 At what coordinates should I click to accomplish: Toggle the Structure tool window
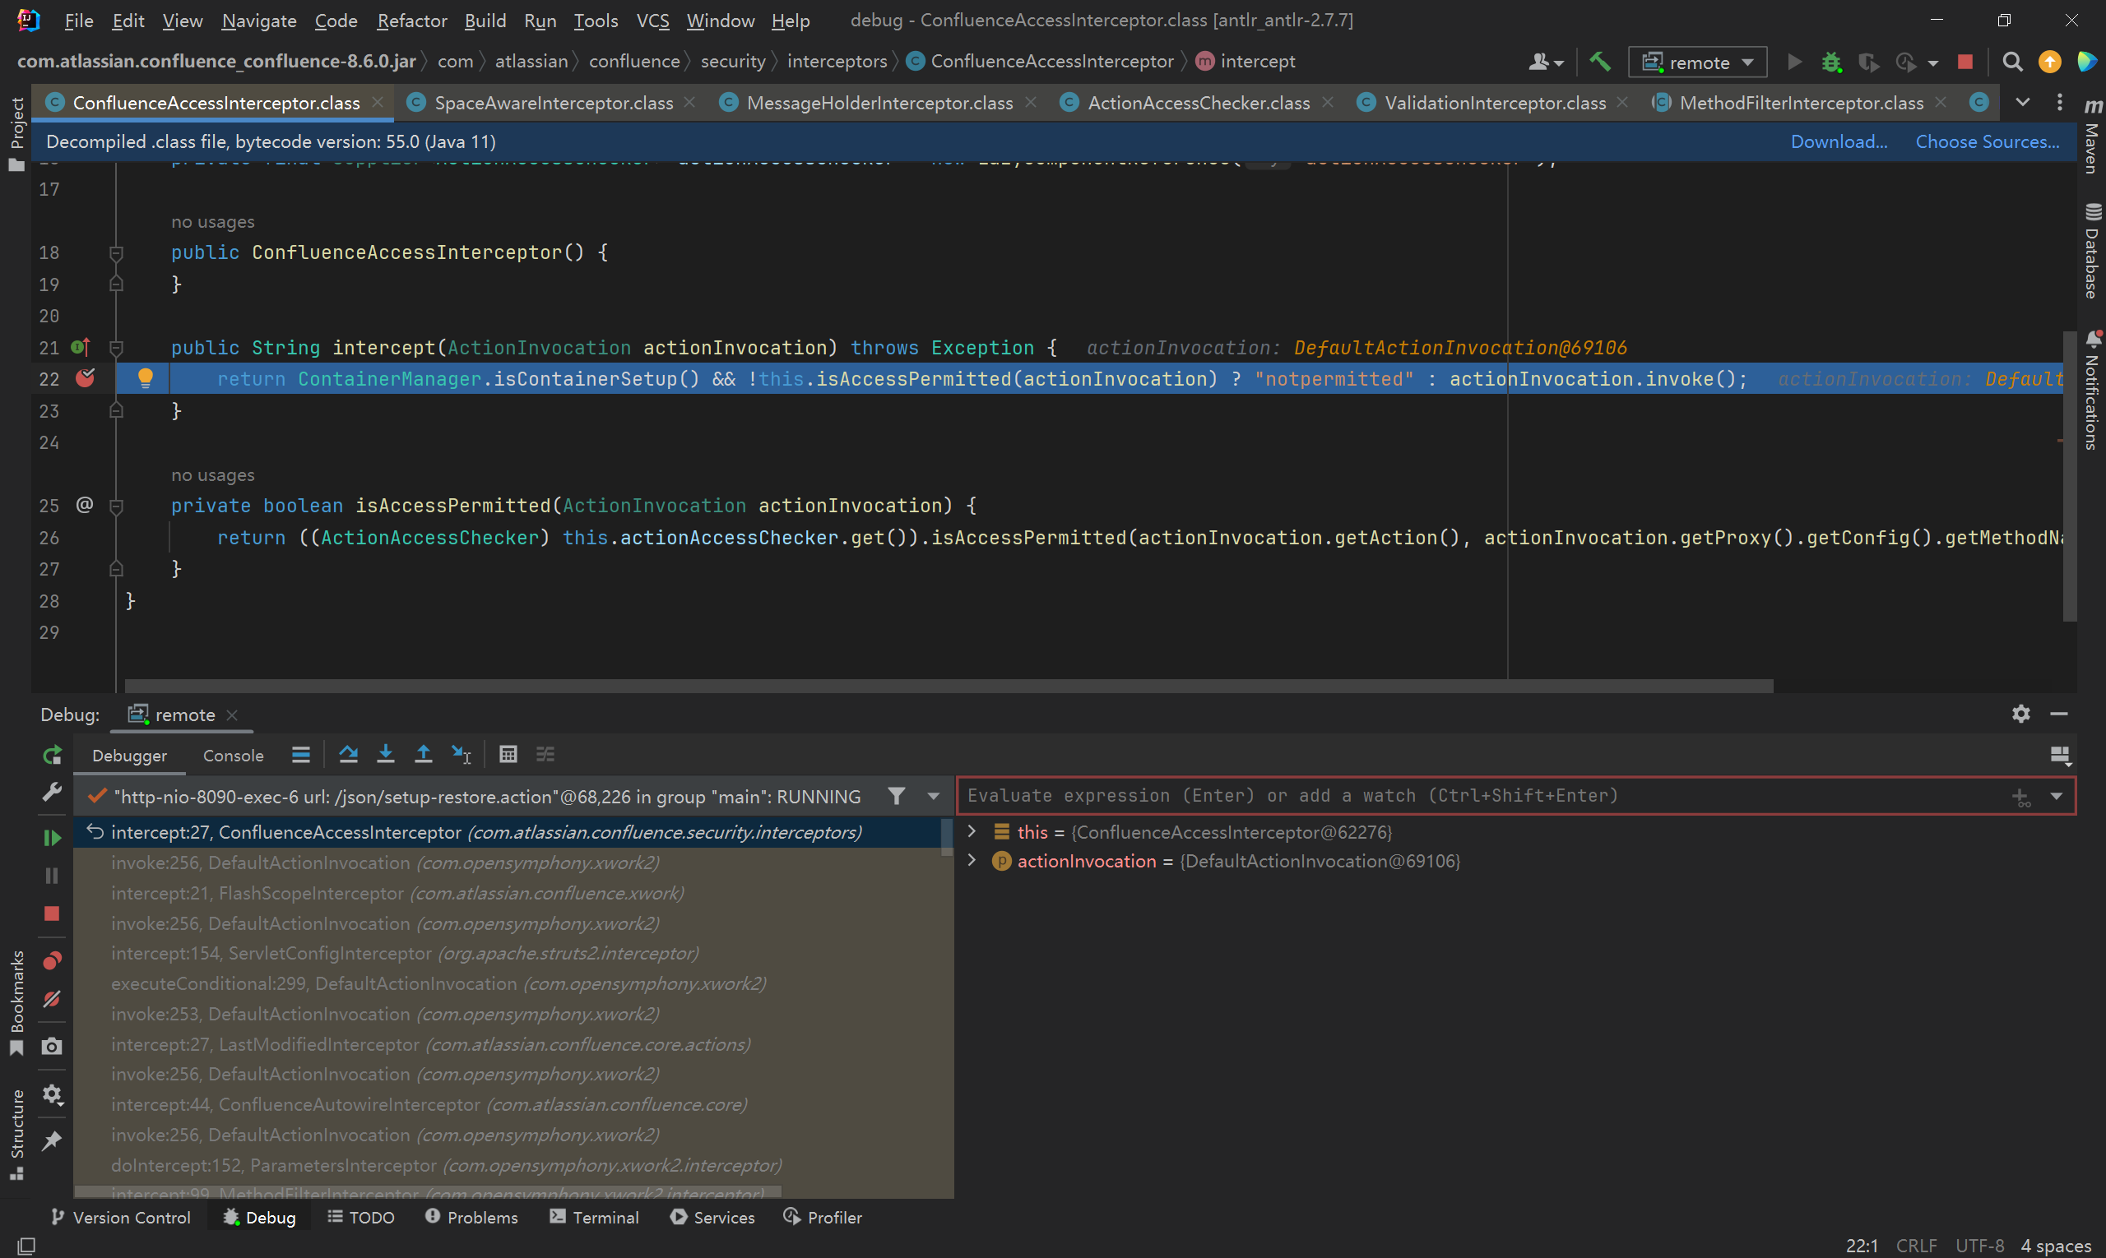[16, 1134]
